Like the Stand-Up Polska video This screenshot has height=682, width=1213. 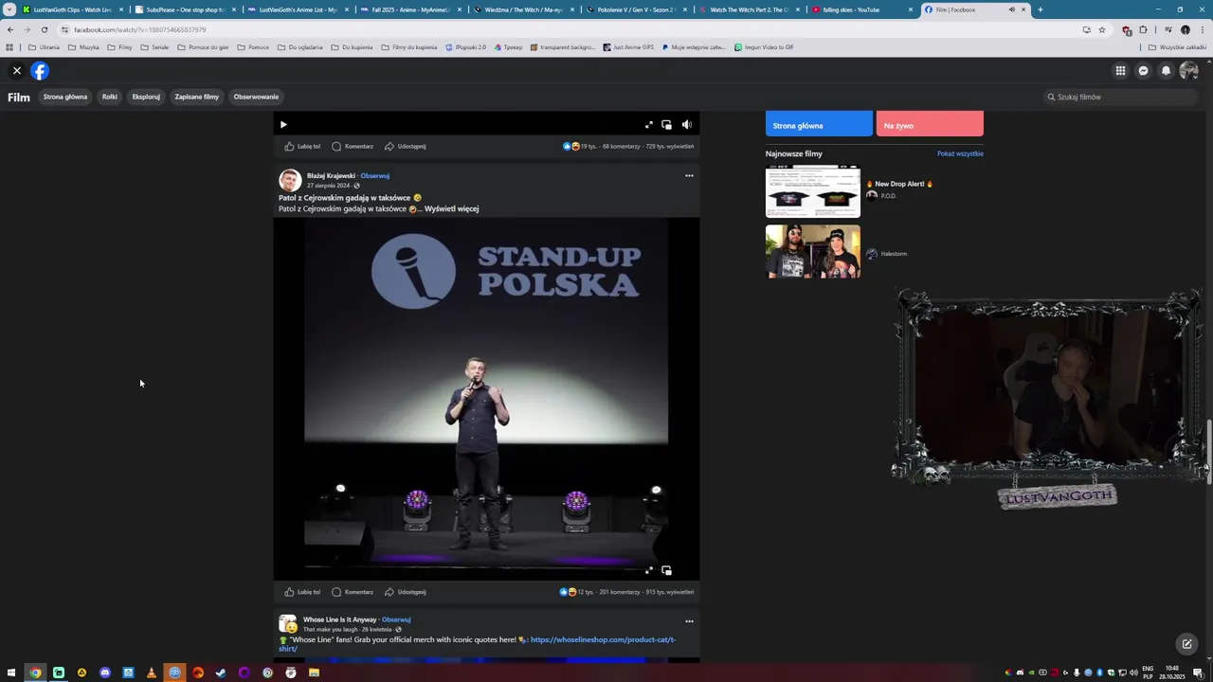click(302, 592)
